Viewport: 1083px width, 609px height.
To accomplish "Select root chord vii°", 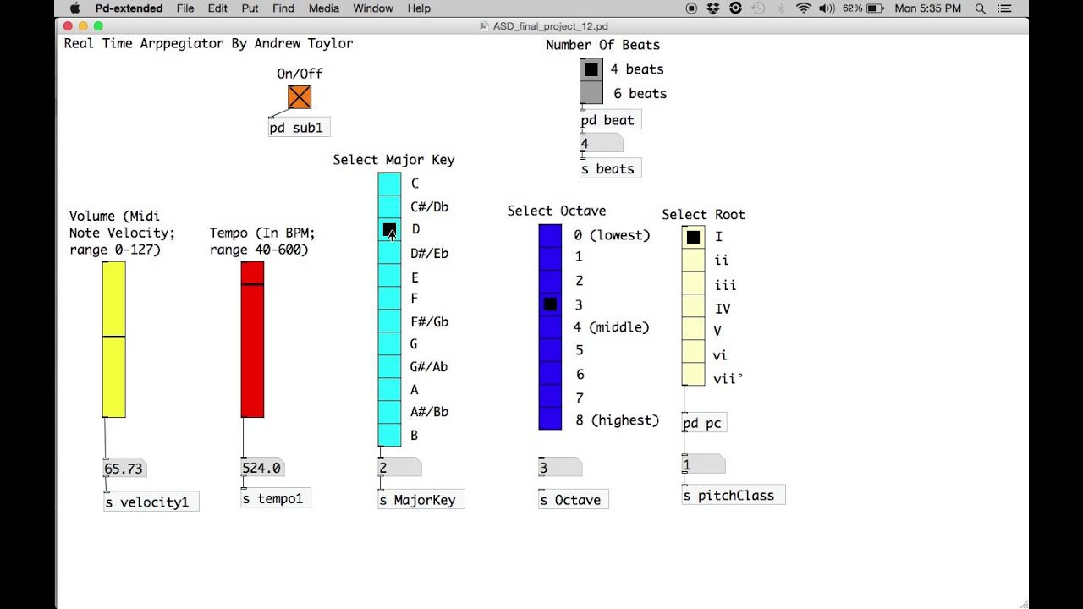I will 694,374.
